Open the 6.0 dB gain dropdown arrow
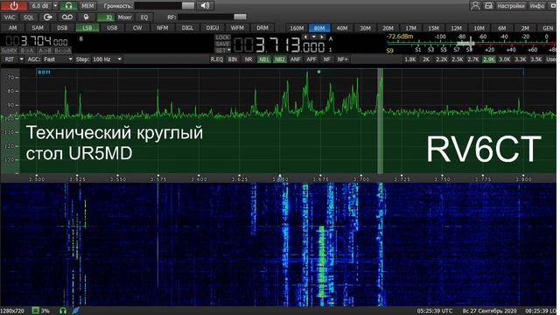The width and height of the screenshot is (560, 315). click(x=55, y=6)
